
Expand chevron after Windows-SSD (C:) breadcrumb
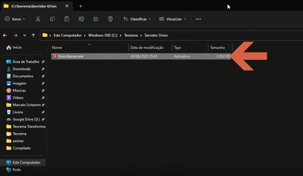pyautogui.click(x=121, y=36)
